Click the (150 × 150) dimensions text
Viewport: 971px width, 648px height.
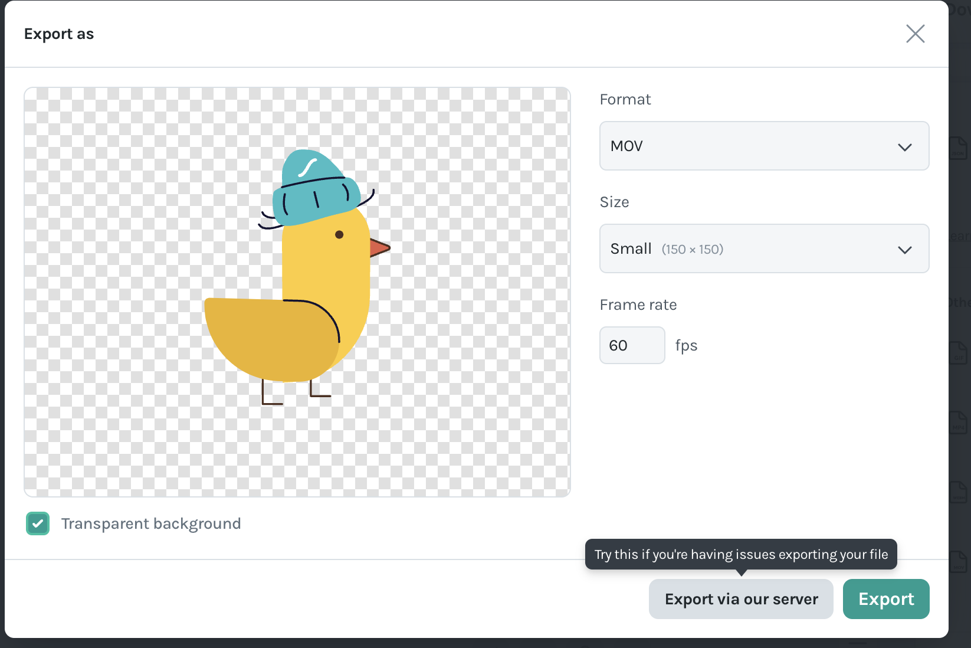[692, 249]
